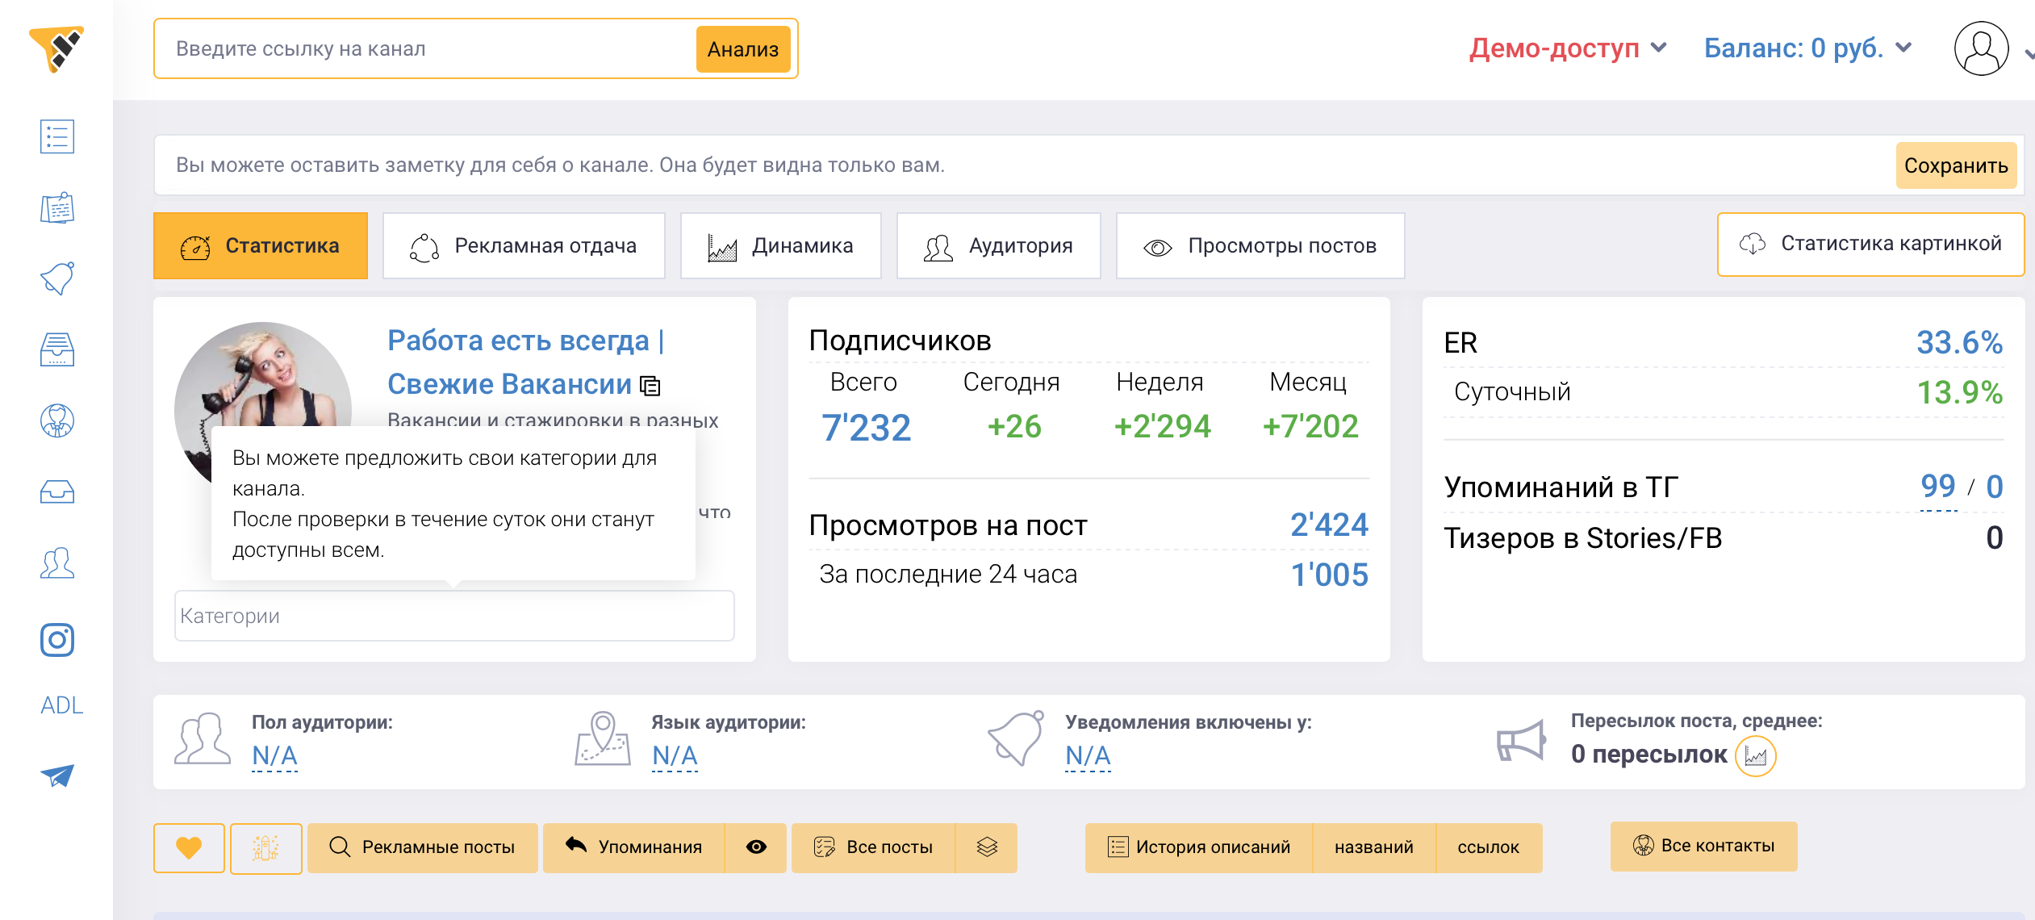
Task: Click the copy icon beside channel name
Action: [650, 387]
